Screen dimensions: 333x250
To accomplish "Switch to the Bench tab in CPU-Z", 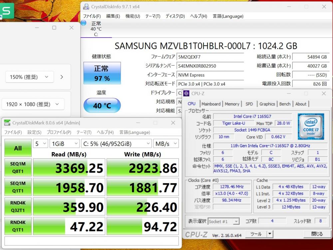I will coord(285,104).
